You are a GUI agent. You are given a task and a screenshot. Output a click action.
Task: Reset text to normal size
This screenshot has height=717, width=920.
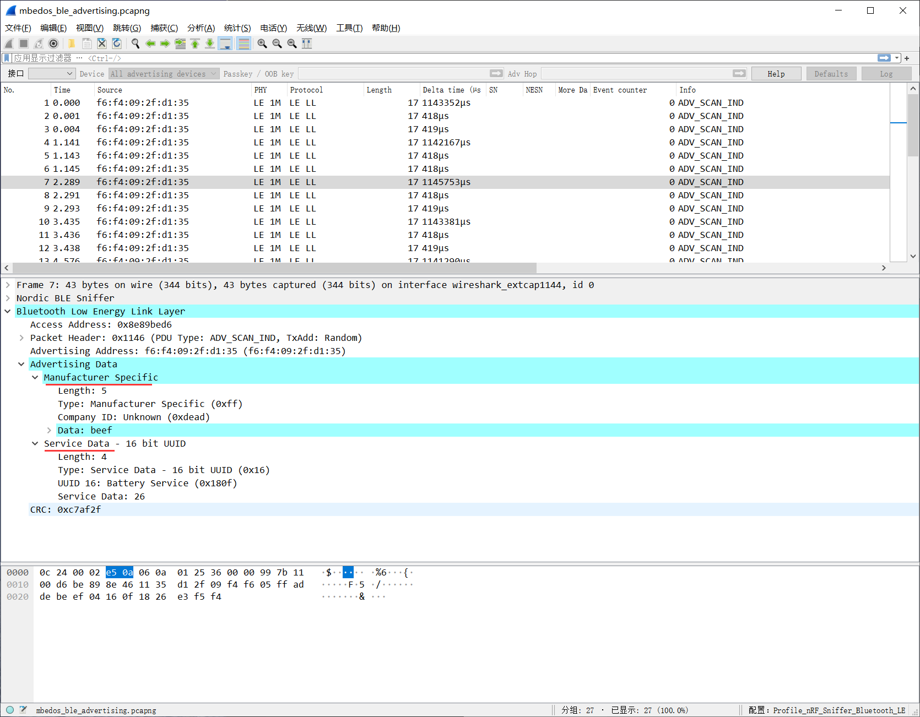click(x=292, y=44)
